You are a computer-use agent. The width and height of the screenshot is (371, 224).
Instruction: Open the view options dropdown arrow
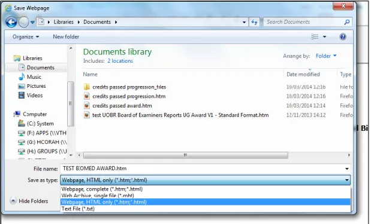click(324, 37)
